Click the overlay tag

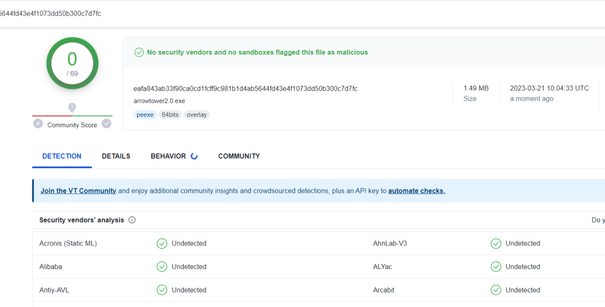pos(197,115)
